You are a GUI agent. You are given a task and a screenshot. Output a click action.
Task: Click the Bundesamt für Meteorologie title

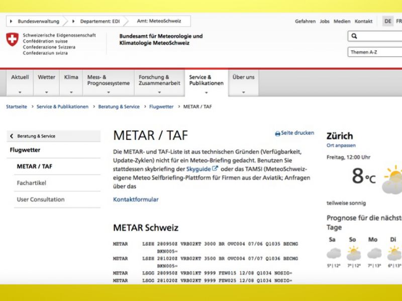click(161, 40)
